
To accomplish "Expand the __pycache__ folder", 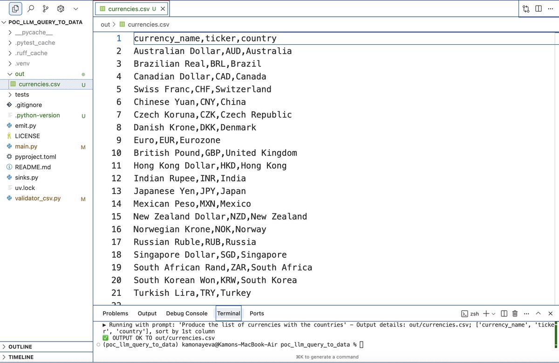I will (x=34, y=32).
